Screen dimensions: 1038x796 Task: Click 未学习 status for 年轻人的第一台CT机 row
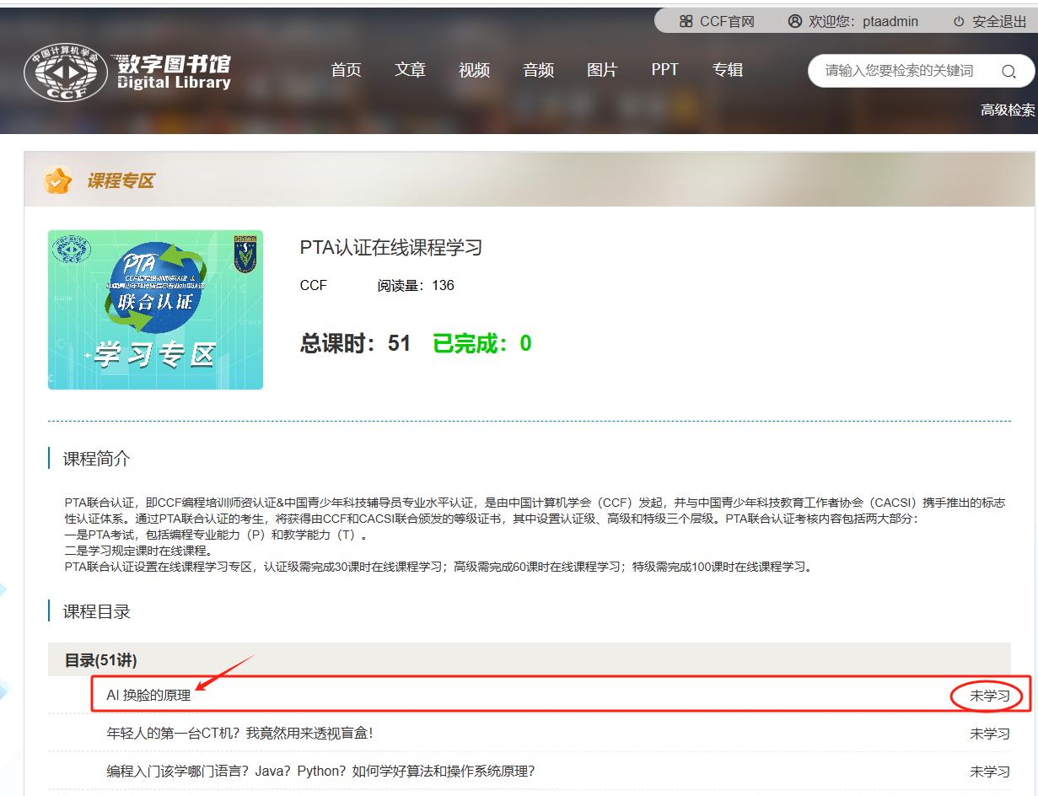coord(990,734)
